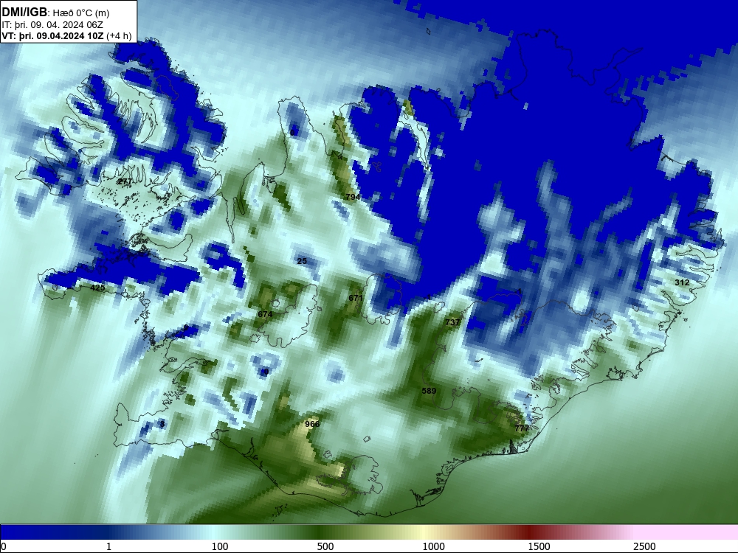Screen dimensions: 738x553
Task: Click the 589 value on the map
Action: click(429, 391)
